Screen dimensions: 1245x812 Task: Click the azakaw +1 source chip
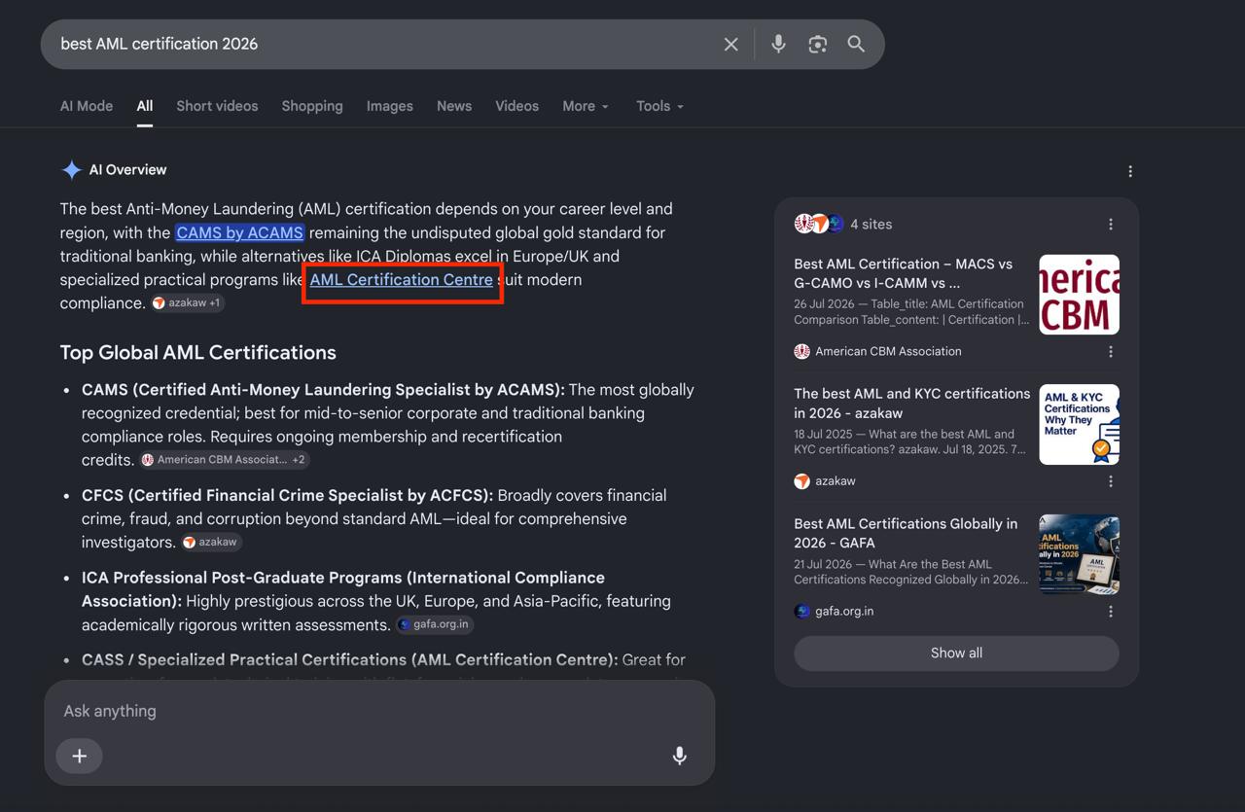(188, 302)
